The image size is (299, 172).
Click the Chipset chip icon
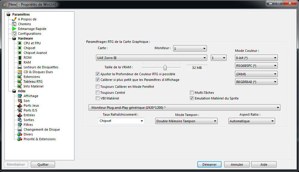tap(20, 48)
